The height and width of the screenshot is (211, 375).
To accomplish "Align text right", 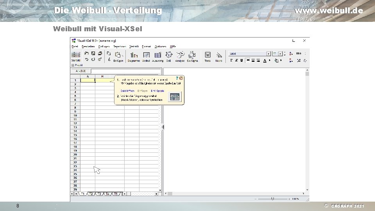I will point(258,61).
